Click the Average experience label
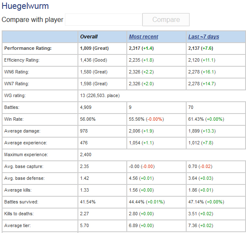This screenshot has width=246, height=233. [x=26, y=143]
